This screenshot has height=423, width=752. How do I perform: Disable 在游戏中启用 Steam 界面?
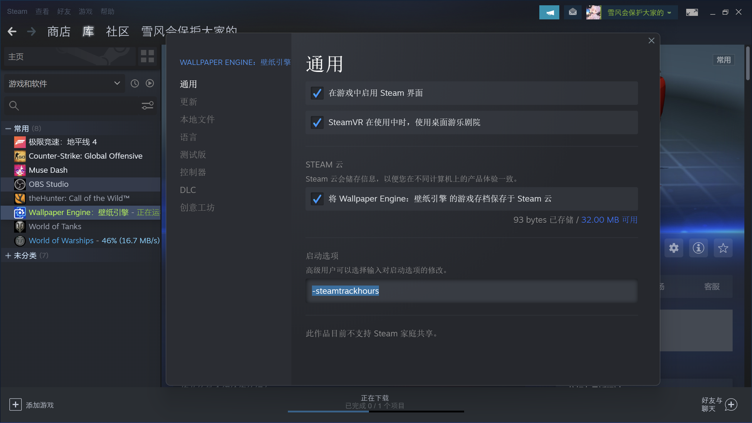(x=317, y=93)
